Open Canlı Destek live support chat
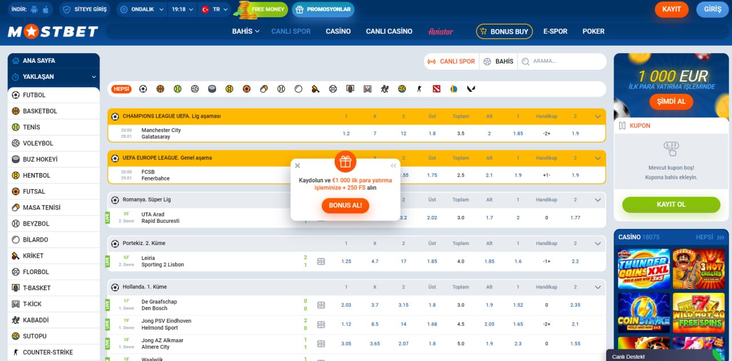This screenshot has height=361, width=732. (x=667, y=356)
